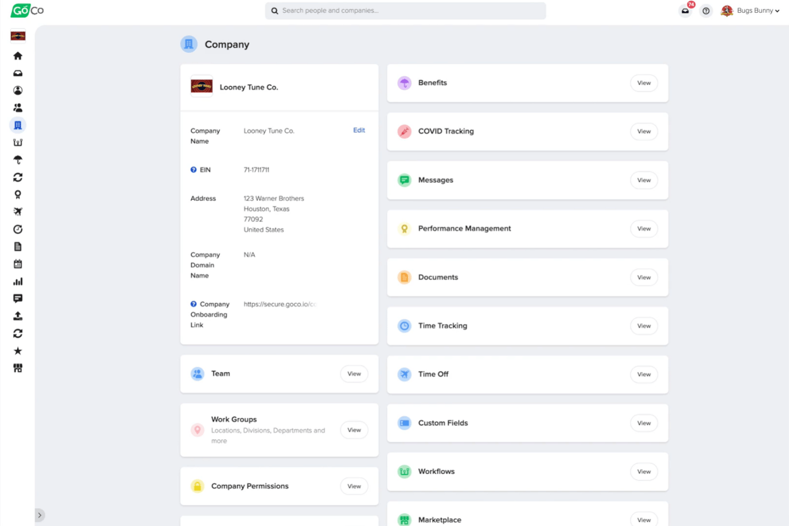Open the marketplace store sidebar icon

[x=18, y=368]
